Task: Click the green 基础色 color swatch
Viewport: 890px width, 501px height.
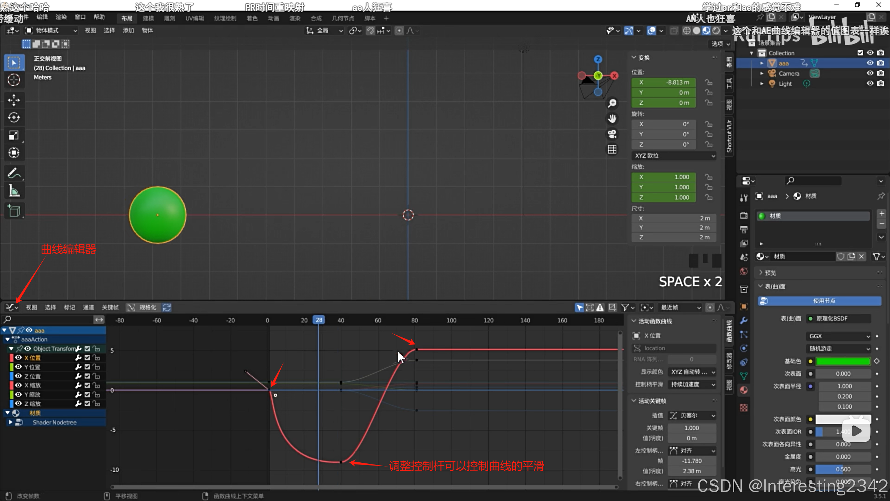Action: (x=843, y=361)
